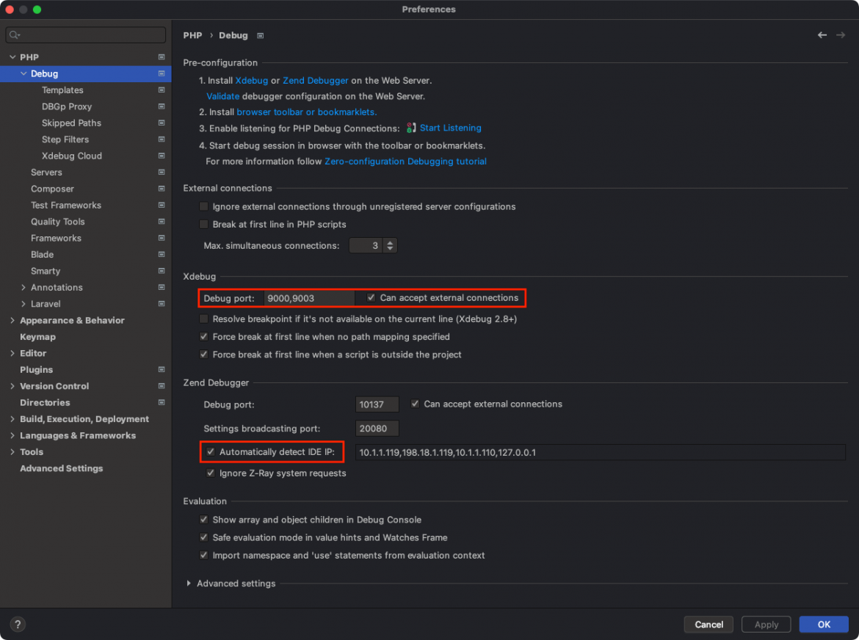Click the project-level settings icon beside DBGp Proxy
This screenshot has height=640, width=859.
(162, 106)
